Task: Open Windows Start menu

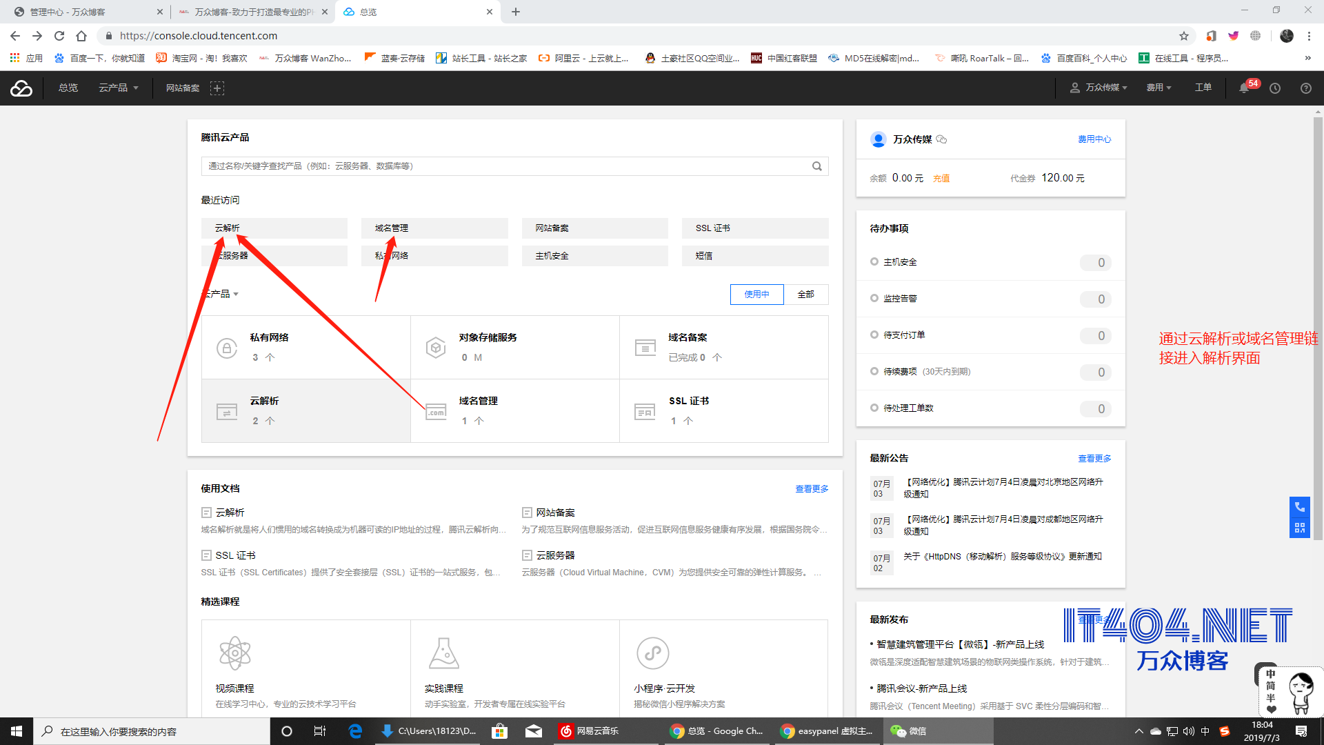Action: [x=17, y=731]
